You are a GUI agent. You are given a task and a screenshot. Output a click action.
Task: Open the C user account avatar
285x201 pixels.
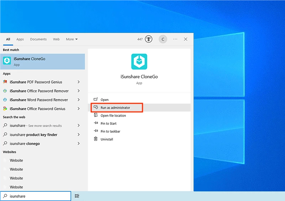[x=163, y=39]
